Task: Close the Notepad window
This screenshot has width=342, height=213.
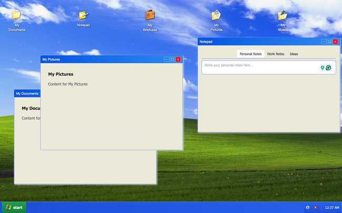Action: click(x=336, y=41)
